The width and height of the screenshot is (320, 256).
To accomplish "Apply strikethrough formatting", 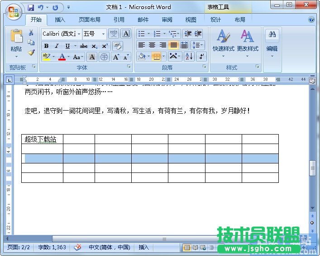I will click(84, 46).
